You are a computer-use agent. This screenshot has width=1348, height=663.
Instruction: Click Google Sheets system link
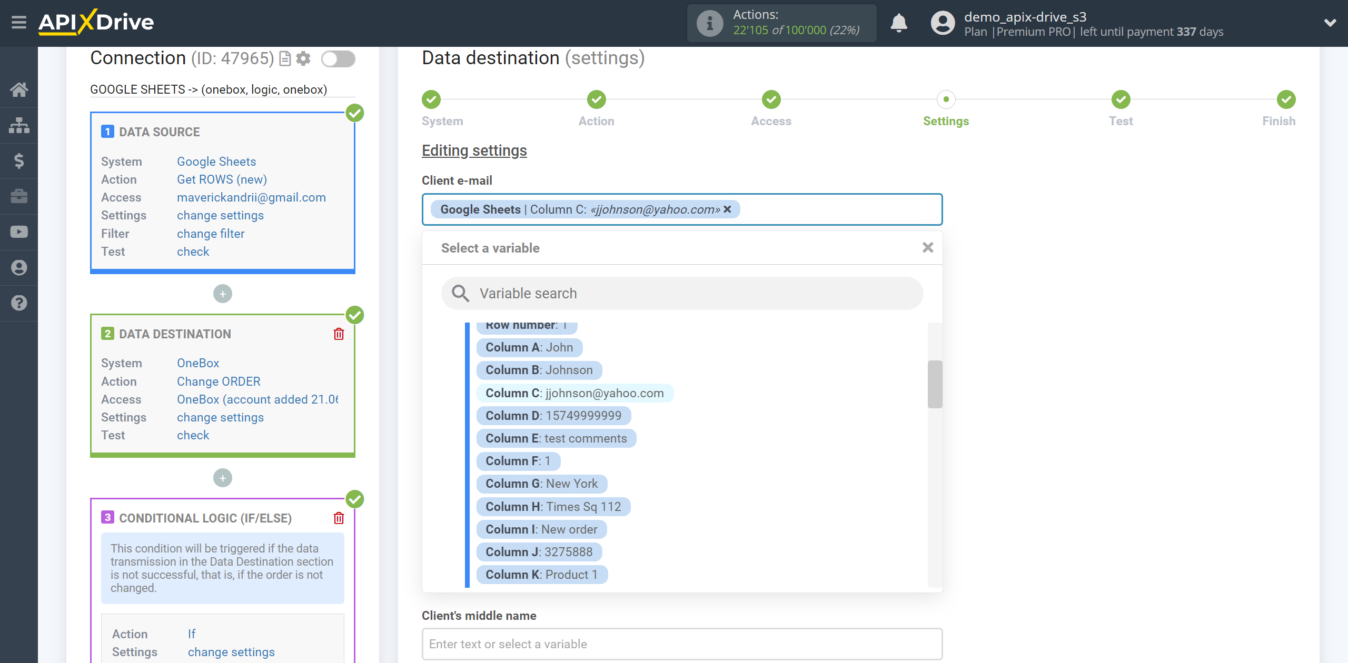pos(216,162)
